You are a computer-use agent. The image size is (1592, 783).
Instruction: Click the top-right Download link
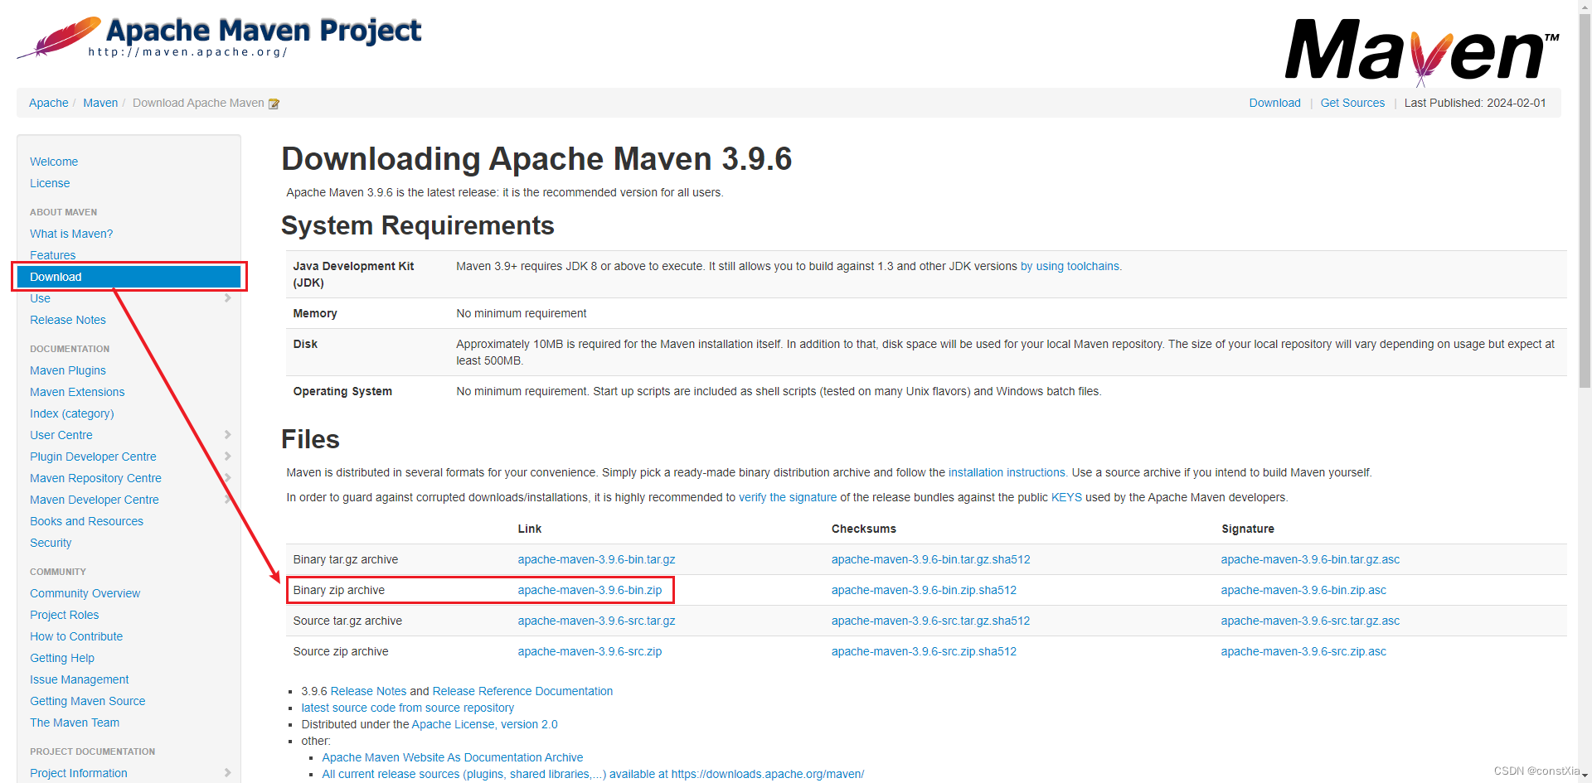coord(1274,103)
